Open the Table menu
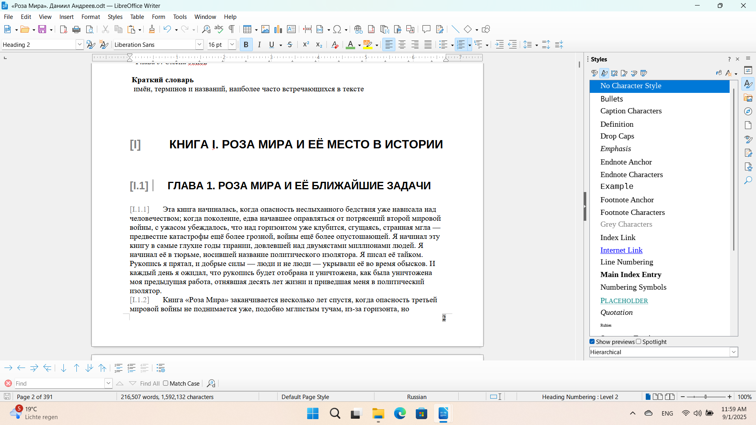The width and height of the screenshot is (756, 425). (137, 17)
